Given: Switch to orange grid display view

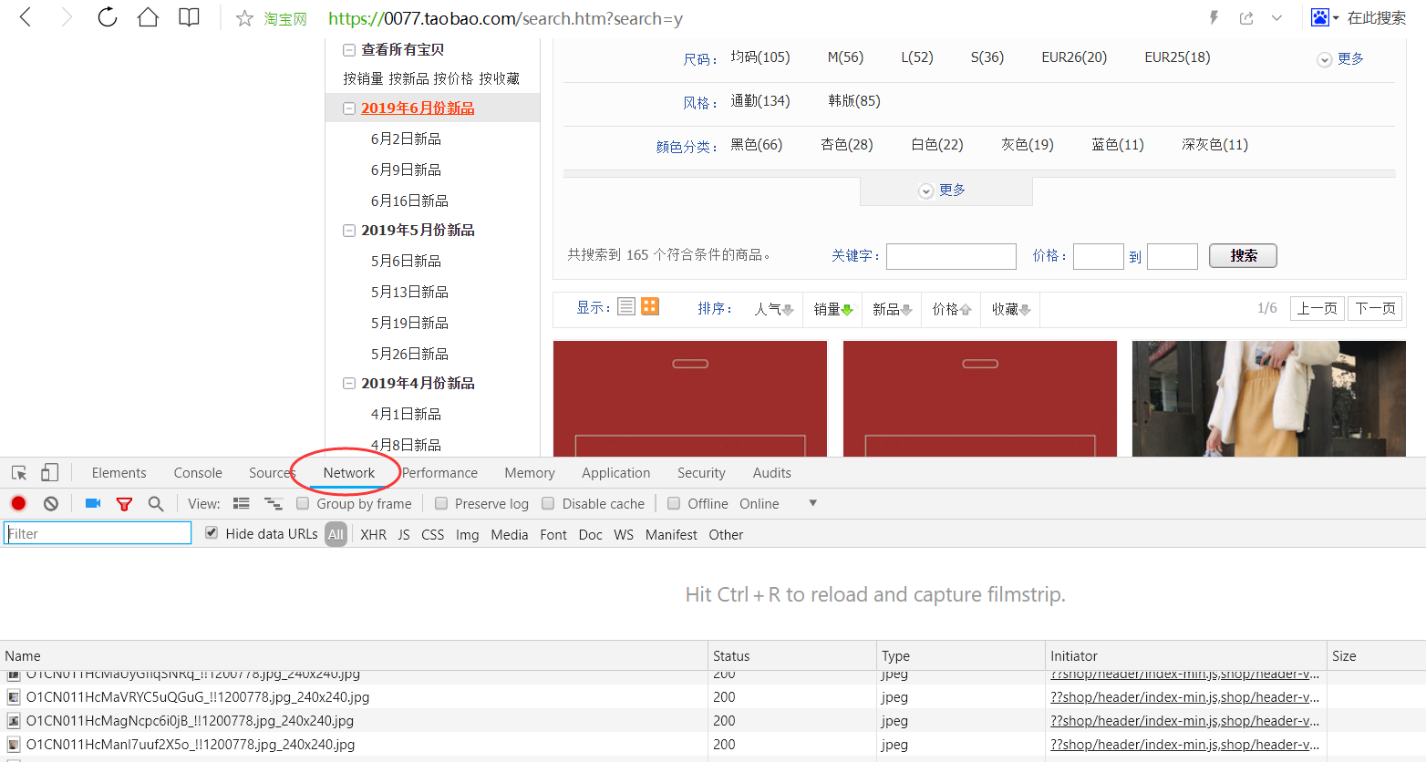Looking at the screenshot, I should click(650, 306).
